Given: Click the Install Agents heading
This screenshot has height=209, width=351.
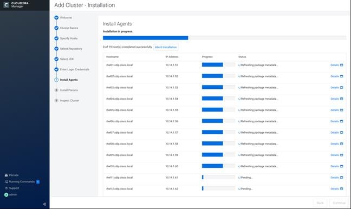Looking at the screenshot, I should tap(118, 24).
